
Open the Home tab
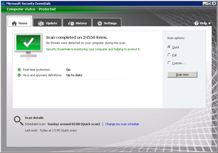click(19, 21)
